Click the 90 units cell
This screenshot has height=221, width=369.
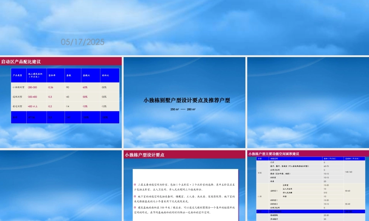[x=73, y=87]
